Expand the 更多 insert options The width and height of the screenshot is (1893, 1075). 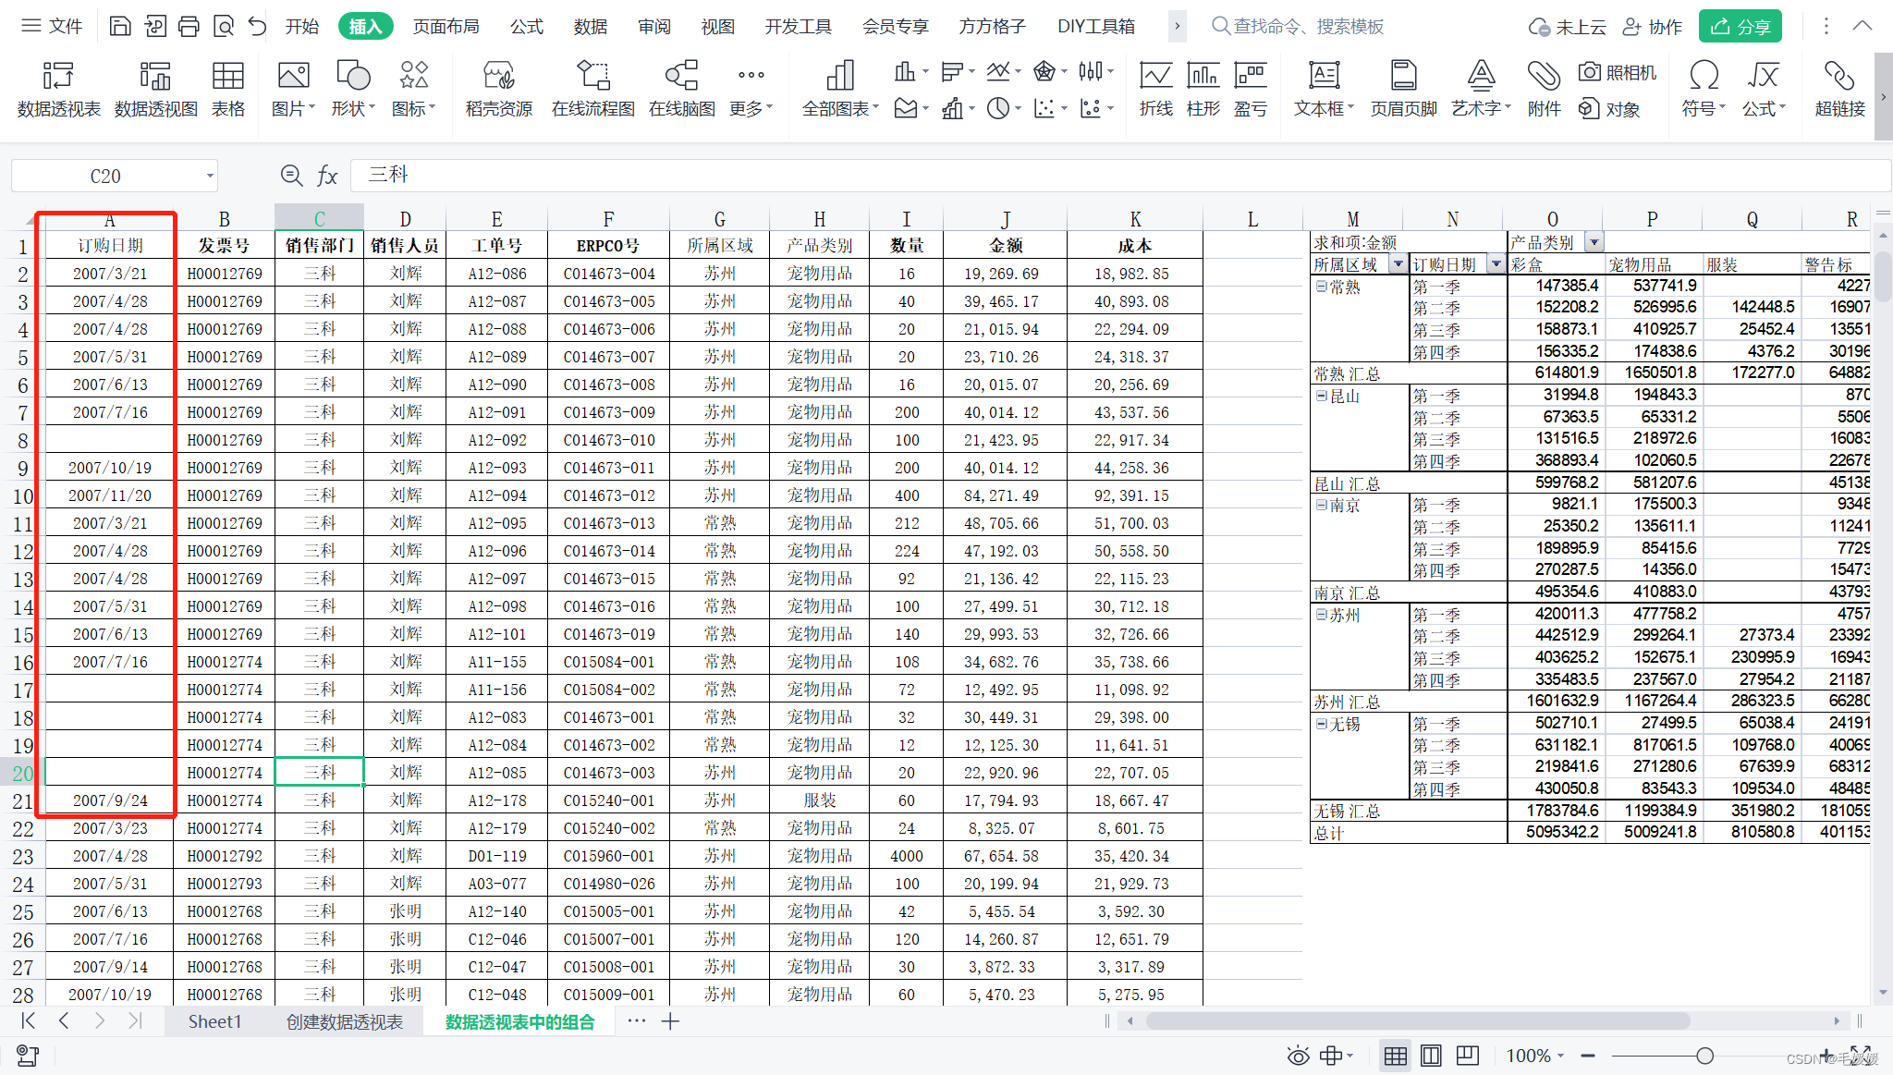point(751,89)
